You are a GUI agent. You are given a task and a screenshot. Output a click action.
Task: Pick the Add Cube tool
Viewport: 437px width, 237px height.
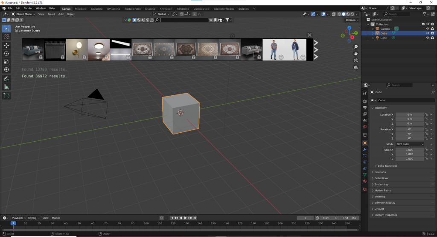click(x=6, y=96)
